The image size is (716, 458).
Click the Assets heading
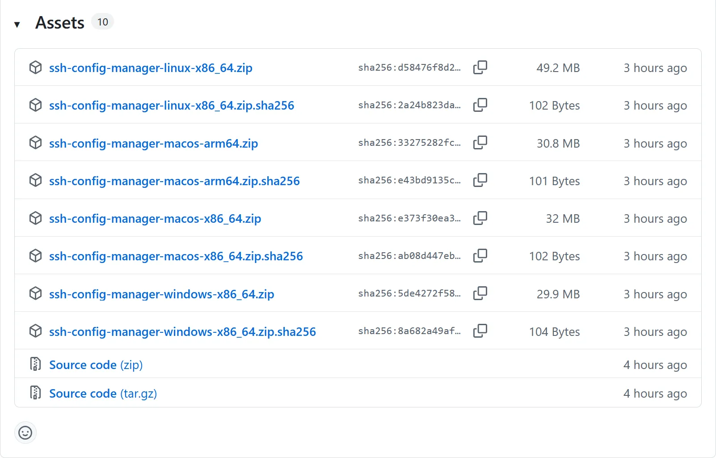(60, 23)
